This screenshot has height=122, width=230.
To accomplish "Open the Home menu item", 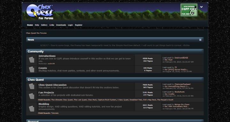I will click(x=30, y=25).
